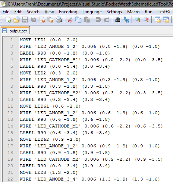
Task: Click 'LED_ANODE_1_2' on line 17
Action: 56,146
